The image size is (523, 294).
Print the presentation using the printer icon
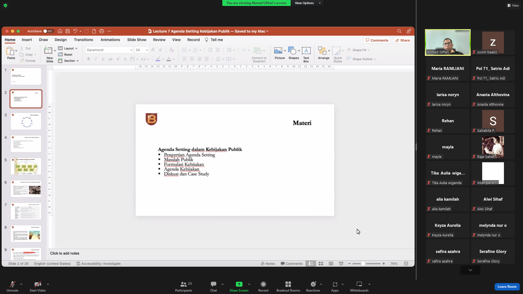pos(102,31)
